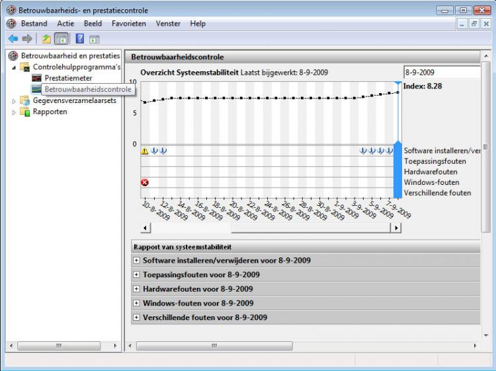Toggle the show/hide console tree icon
The width and height of the screenshot is (496, 371).
point(62,39)
